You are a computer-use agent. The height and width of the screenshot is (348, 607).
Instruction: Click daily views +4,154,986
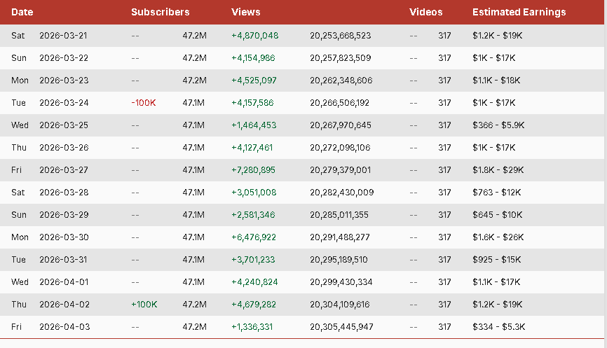click(253, 58)
